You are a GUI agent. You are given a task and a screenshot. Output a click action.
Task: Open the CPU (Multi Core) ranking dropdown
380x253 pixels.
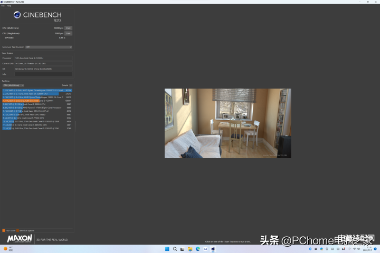(x=13, y=85)
